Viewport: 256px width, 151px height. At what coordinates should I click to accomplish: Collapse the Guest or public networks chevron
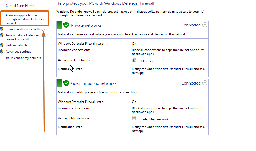tap(205, 83)
